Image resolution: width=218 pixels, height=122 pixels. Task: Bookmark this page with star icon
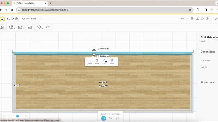[x=190, y=10]
